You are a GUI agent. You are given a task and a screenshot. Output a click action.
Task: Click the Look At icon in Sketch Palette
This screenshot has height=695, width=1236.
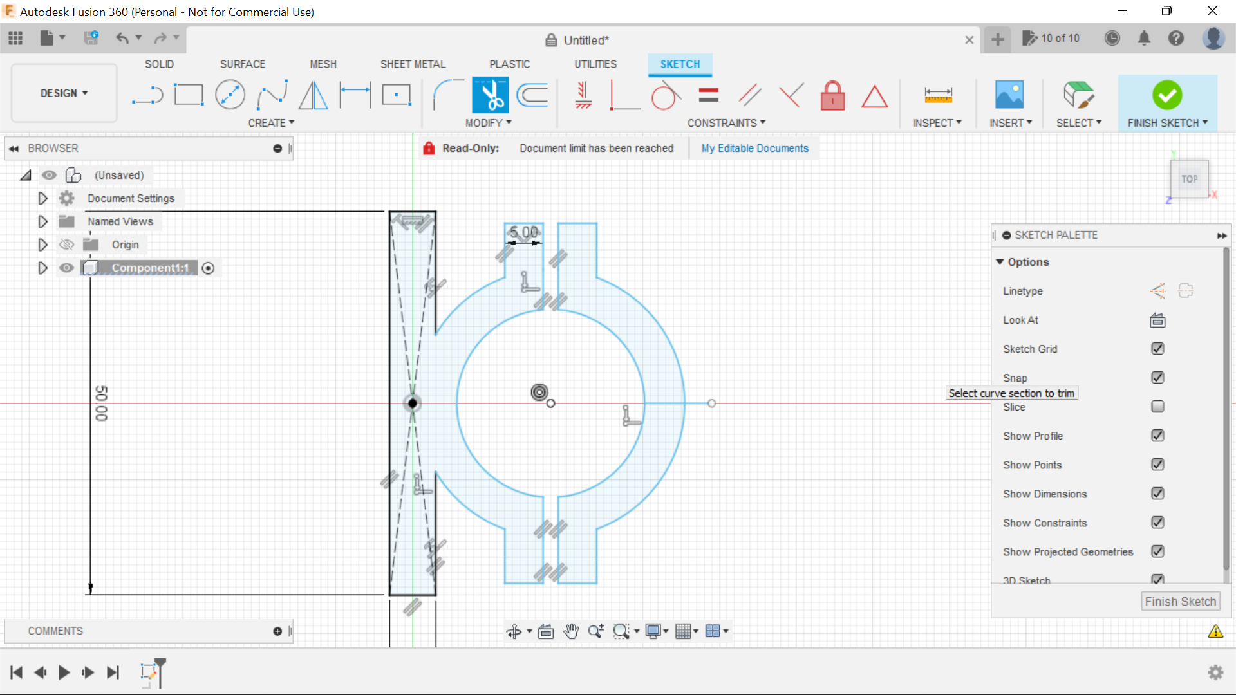(1157, 320)
